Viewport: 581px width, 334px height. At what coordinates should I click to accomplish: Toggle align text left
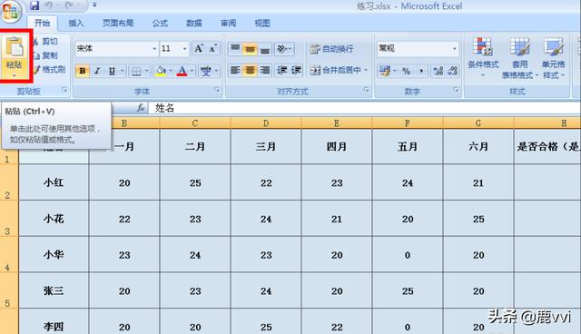click(235, 70)
